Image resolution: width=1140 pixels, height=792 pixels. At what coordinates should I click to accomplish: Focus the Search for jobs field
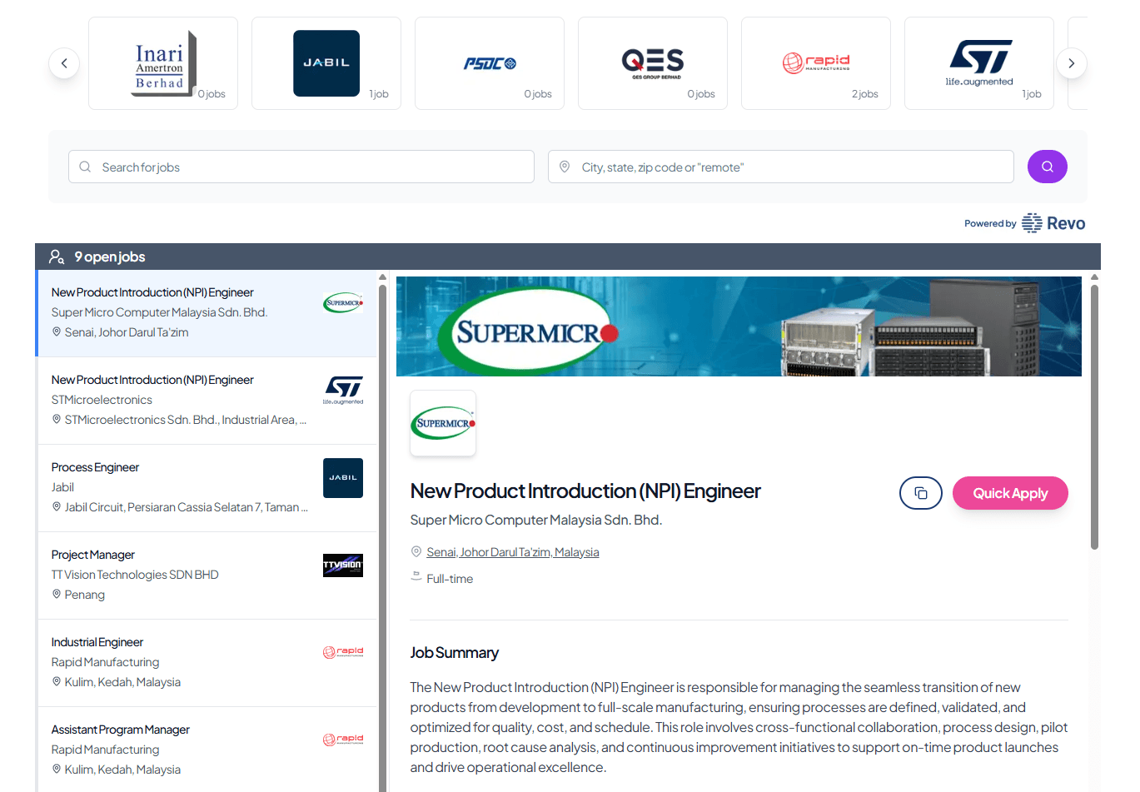[301, 167]
